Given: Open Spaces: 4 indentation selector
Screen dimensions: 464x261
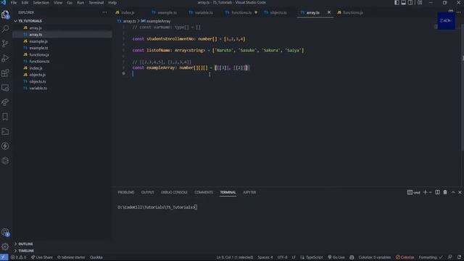Looking at the screenshot, I should (265, 257).
